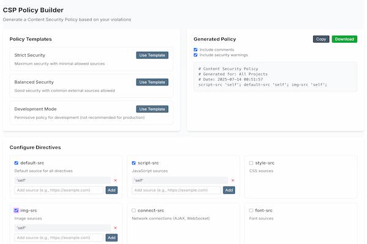Toggle the Include comments checkbox
The image size is (367, 244).
tap(196, 50)
